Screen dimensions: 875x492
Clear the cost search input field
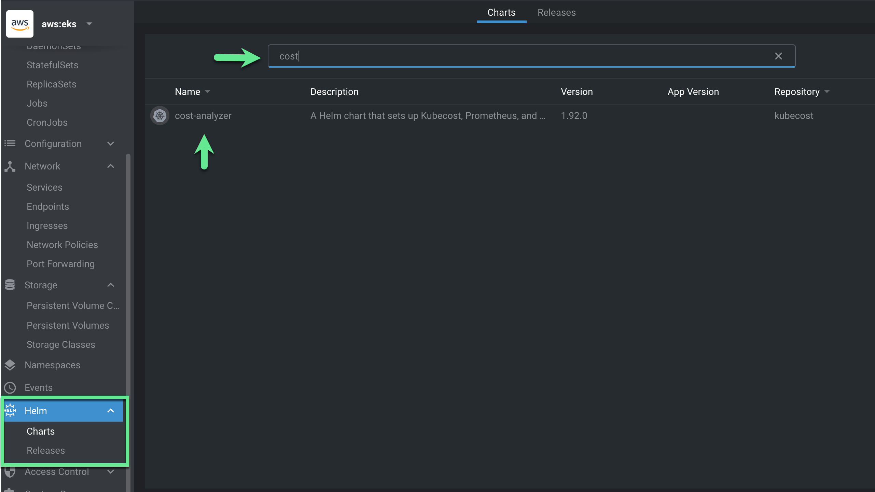[778, 56]
